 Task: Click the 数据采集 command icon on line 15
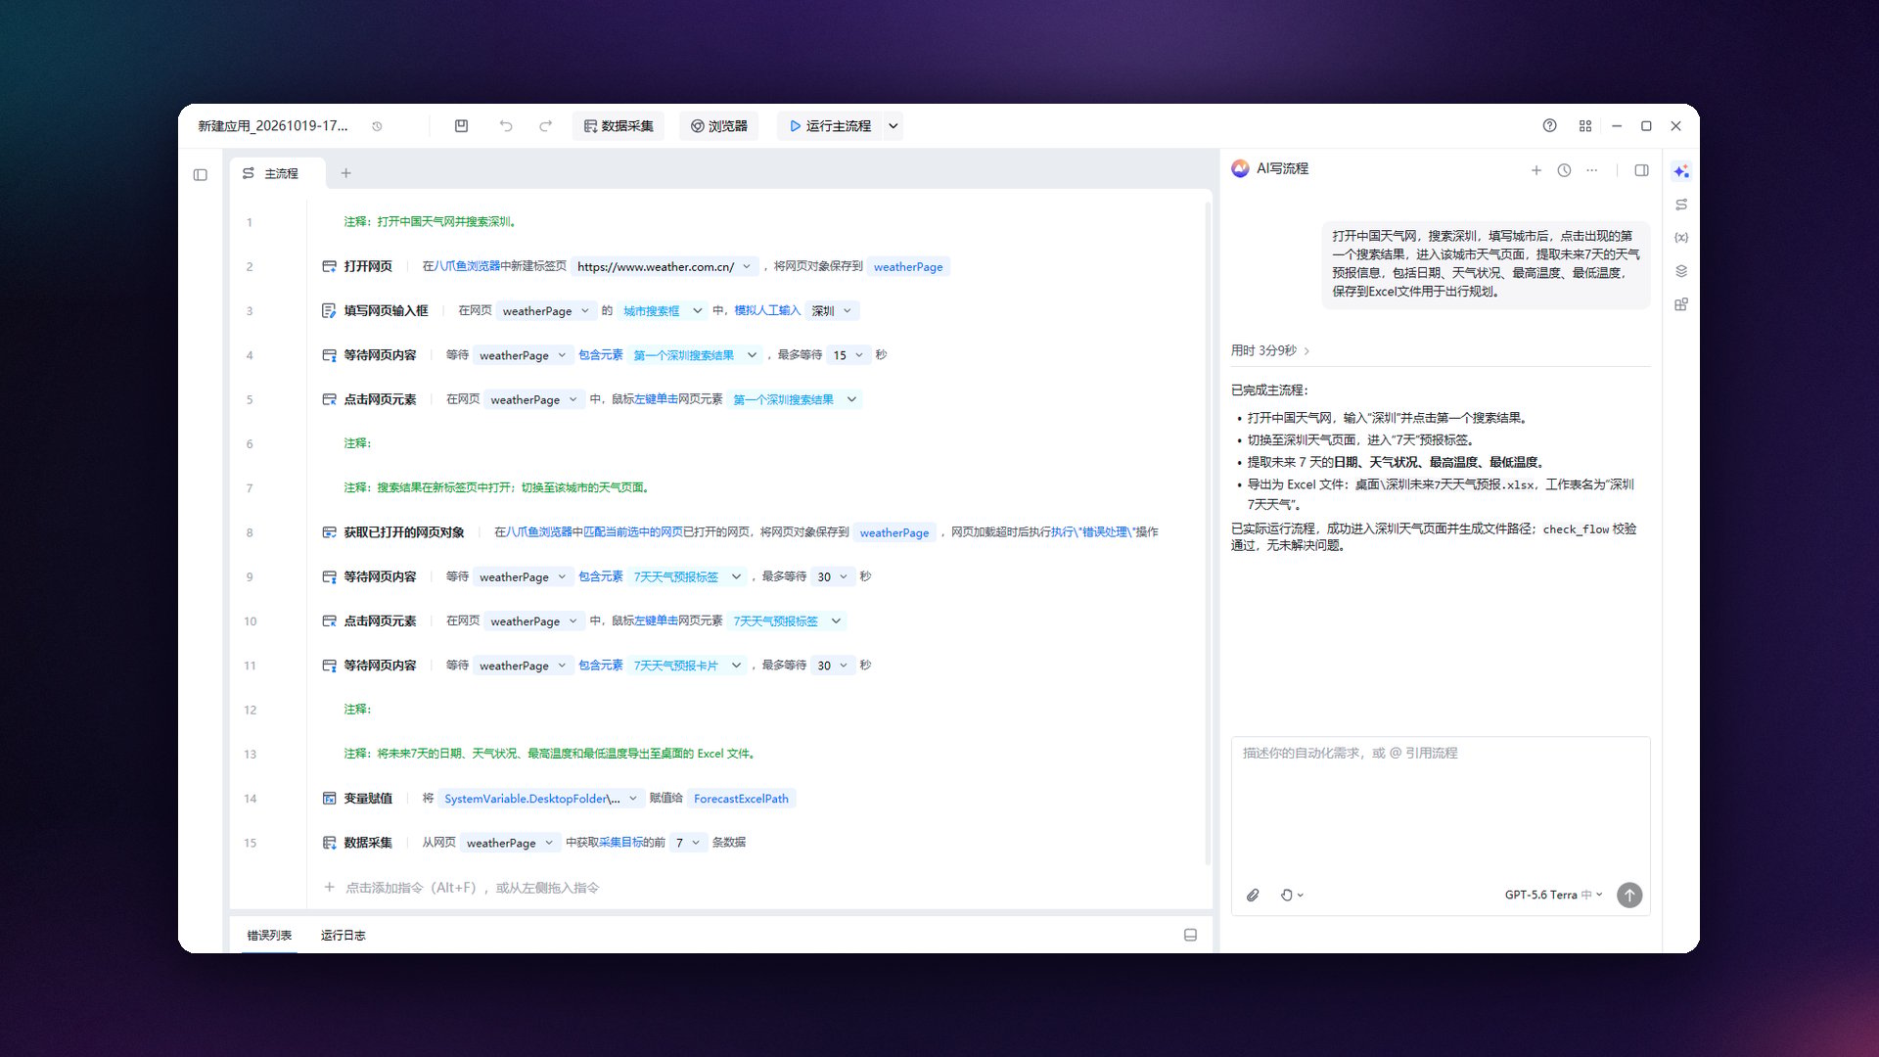(x=329, y=843)
